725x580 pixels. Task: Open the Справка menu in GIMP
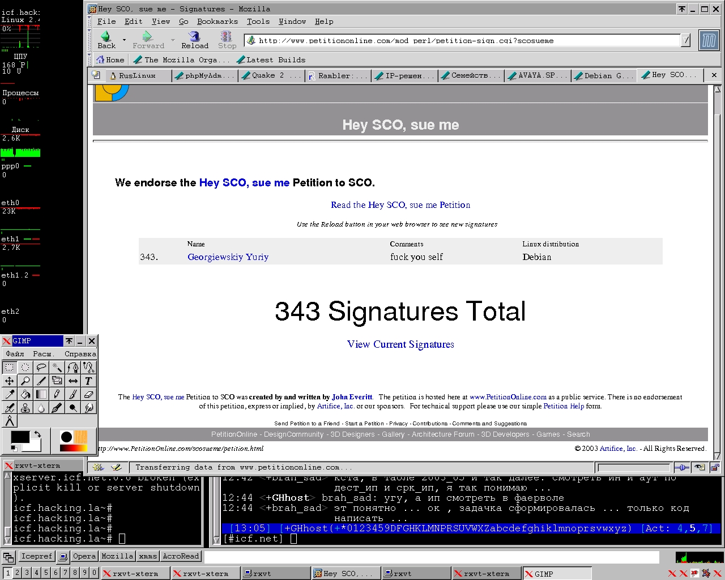[80, 353]
